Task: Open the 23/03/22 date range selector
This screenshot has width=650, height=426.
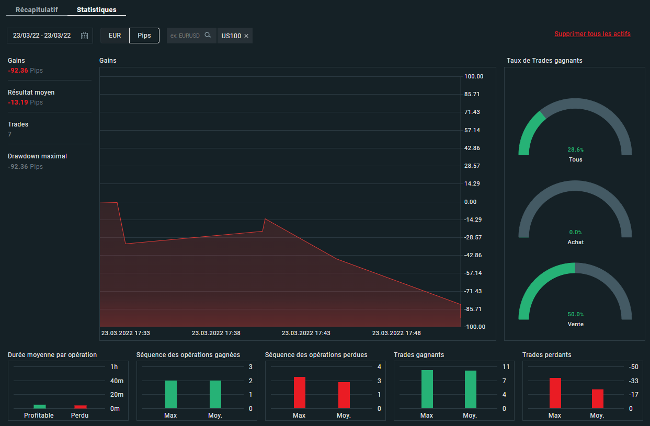Action: [x=42, y=36]
